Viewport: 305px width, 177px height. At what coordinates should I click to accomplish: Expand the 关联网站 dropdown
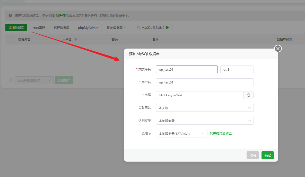(205, 108)
